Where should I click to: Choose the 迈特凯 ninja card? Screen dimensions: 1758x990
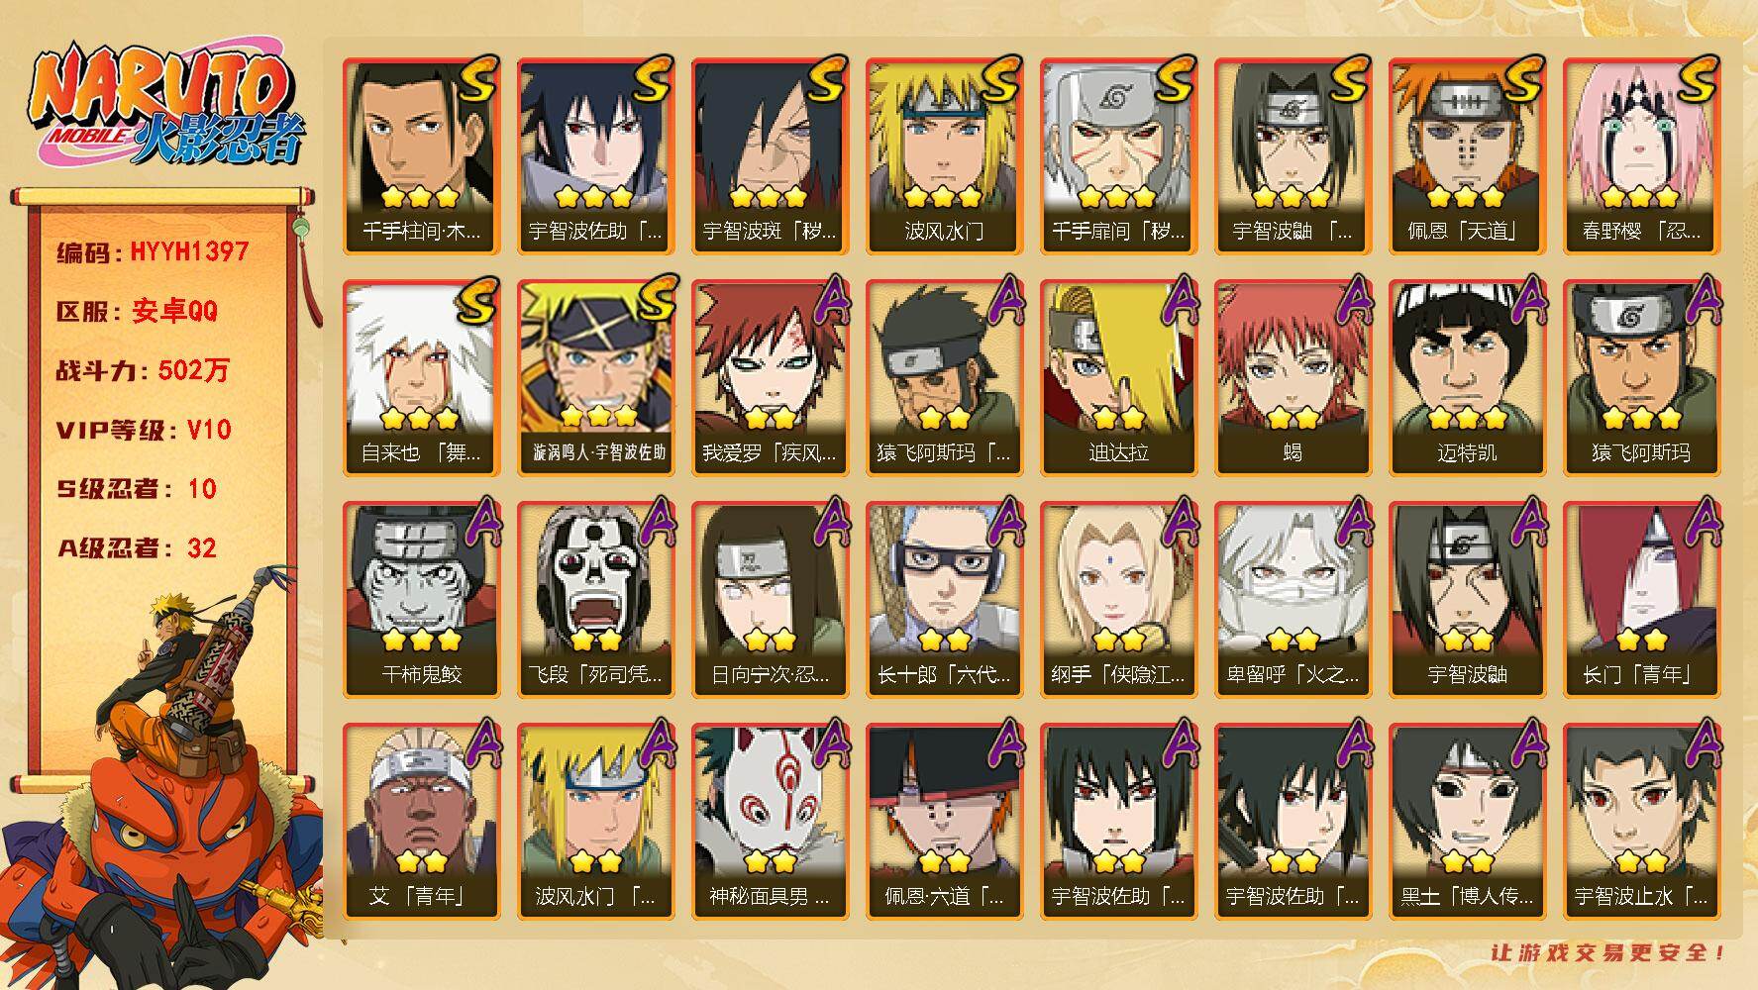pyautogui.click(x=1467, y=378)
